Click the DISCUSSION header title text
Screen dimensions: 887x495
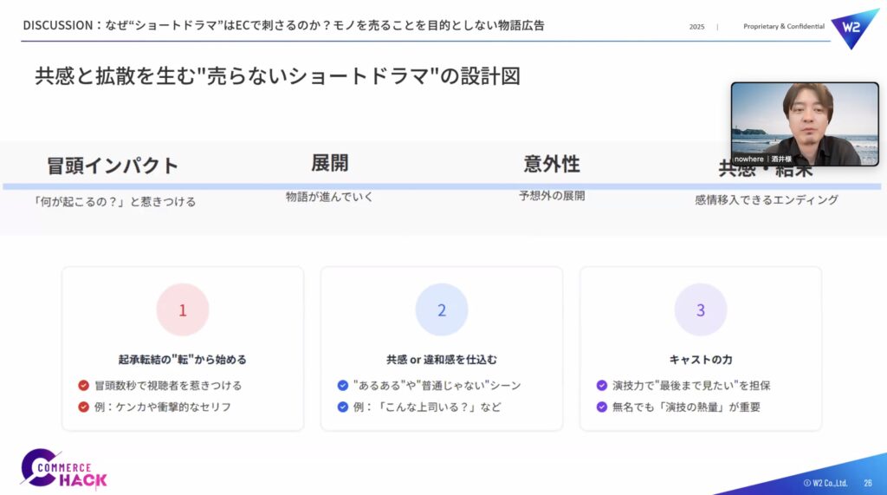pyautogui.click(x=284, y=25)
